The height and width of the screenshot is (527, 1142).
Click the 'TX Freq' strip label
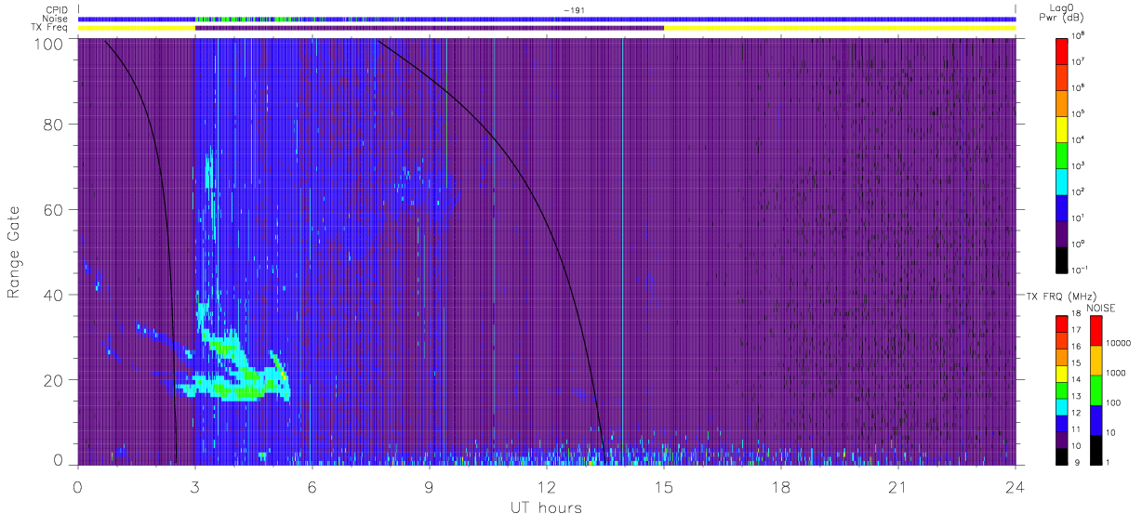coord(50,28)
